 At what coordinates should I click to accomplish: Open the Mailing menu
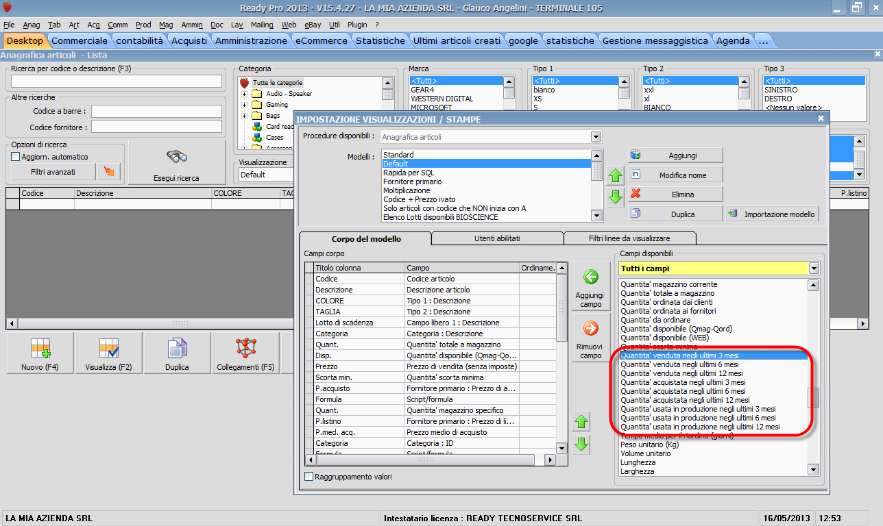(261, 25)
